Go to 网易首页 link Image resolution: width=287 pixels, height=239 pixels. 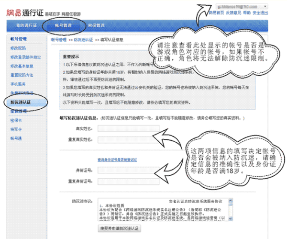(216, 13)
